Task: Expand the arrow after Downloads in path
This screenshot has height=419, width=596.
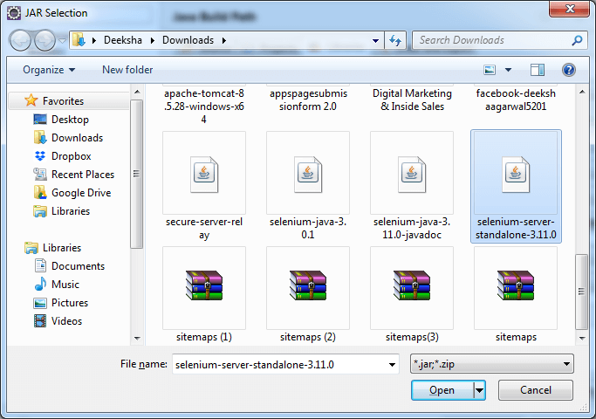Action: (224, 40)
